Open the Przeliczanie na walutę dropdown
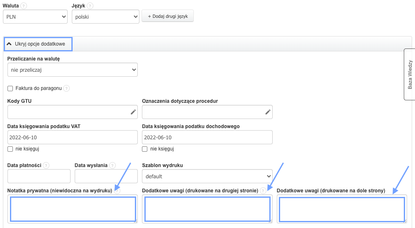 coord(72,70)
